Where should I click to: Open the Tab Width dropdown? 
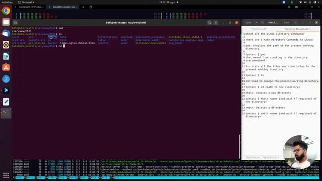pyautogui.click(x=271, y=157)
